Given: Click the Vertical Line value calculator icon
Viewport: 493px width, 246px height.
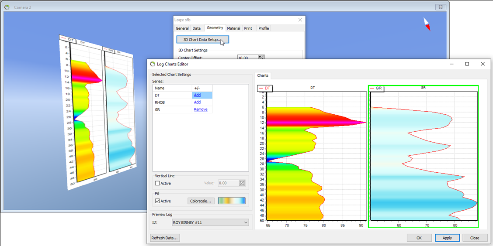Looking at the screenshot, I should tap(242, 183).
